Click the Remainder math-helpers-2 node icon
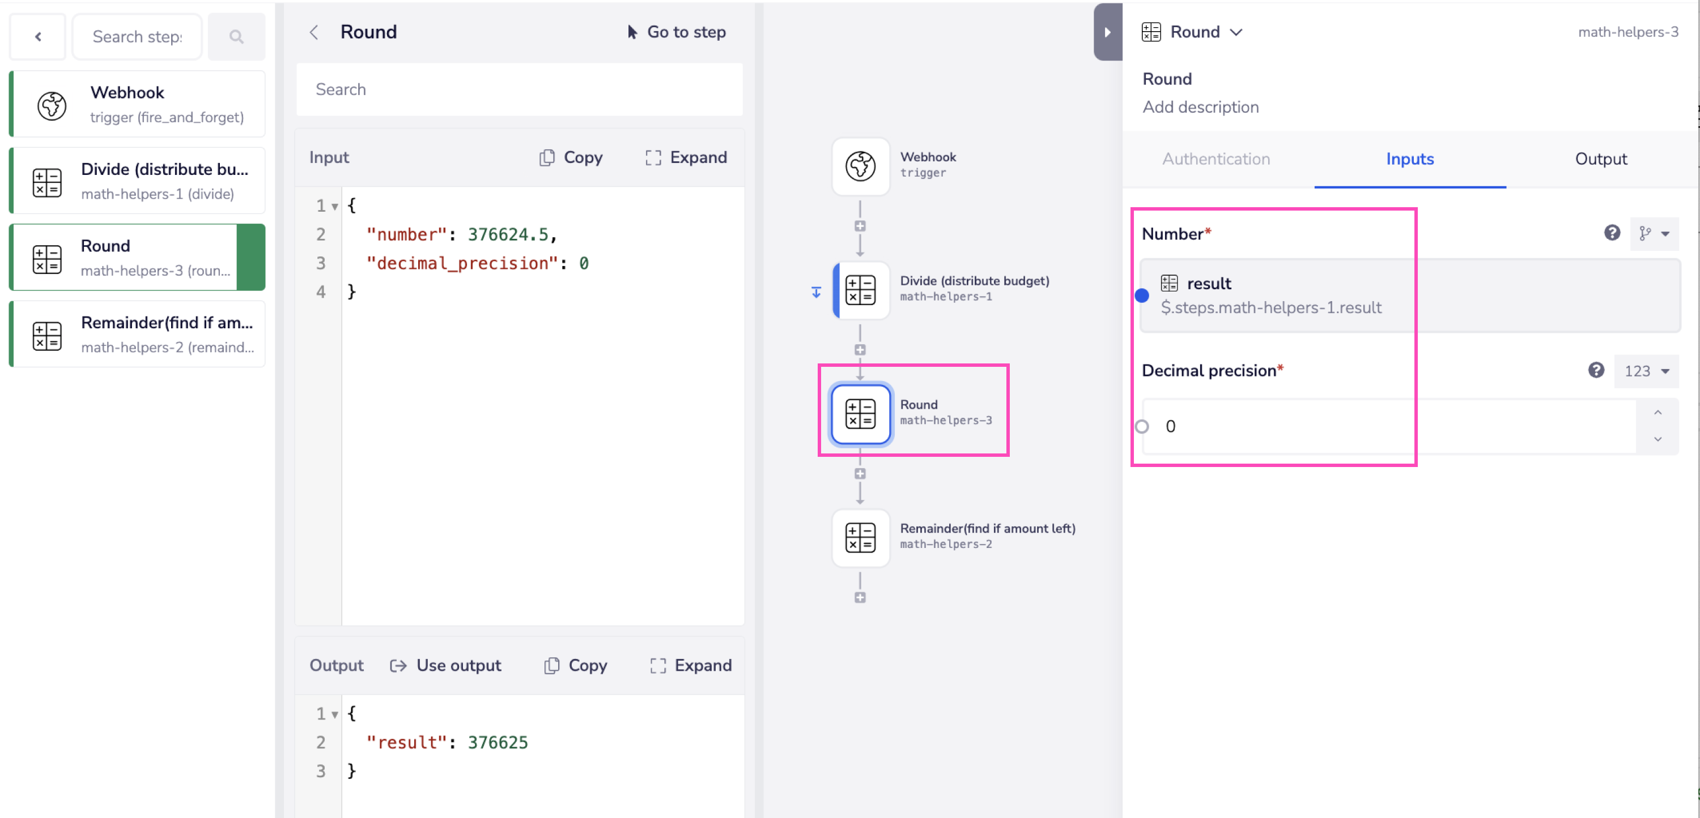Viewport: 1700px width, 818px height. pos(860,537)
